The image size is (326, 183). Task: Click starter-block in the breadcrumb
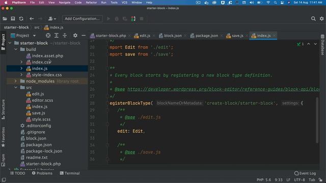16,27
